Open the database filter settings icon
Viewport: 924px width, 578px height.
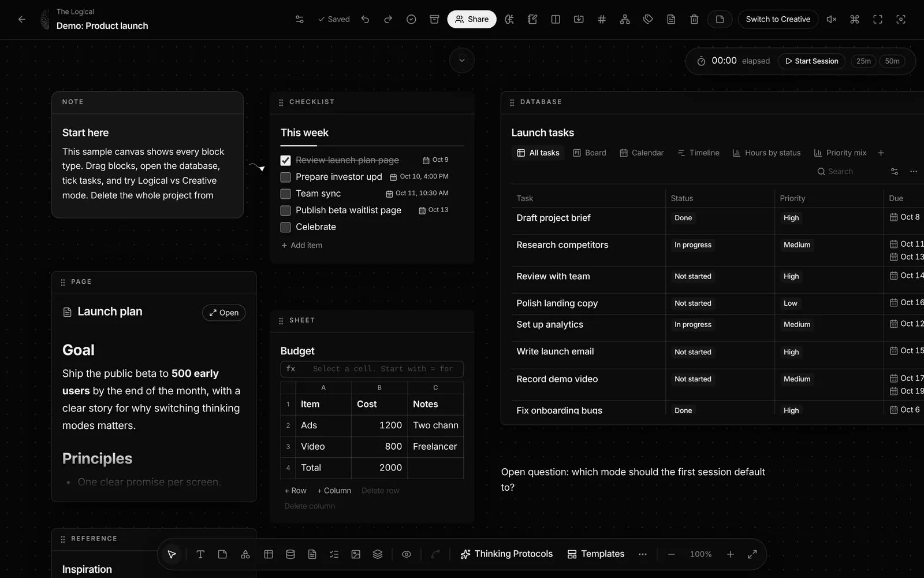[x=895, y=172]
